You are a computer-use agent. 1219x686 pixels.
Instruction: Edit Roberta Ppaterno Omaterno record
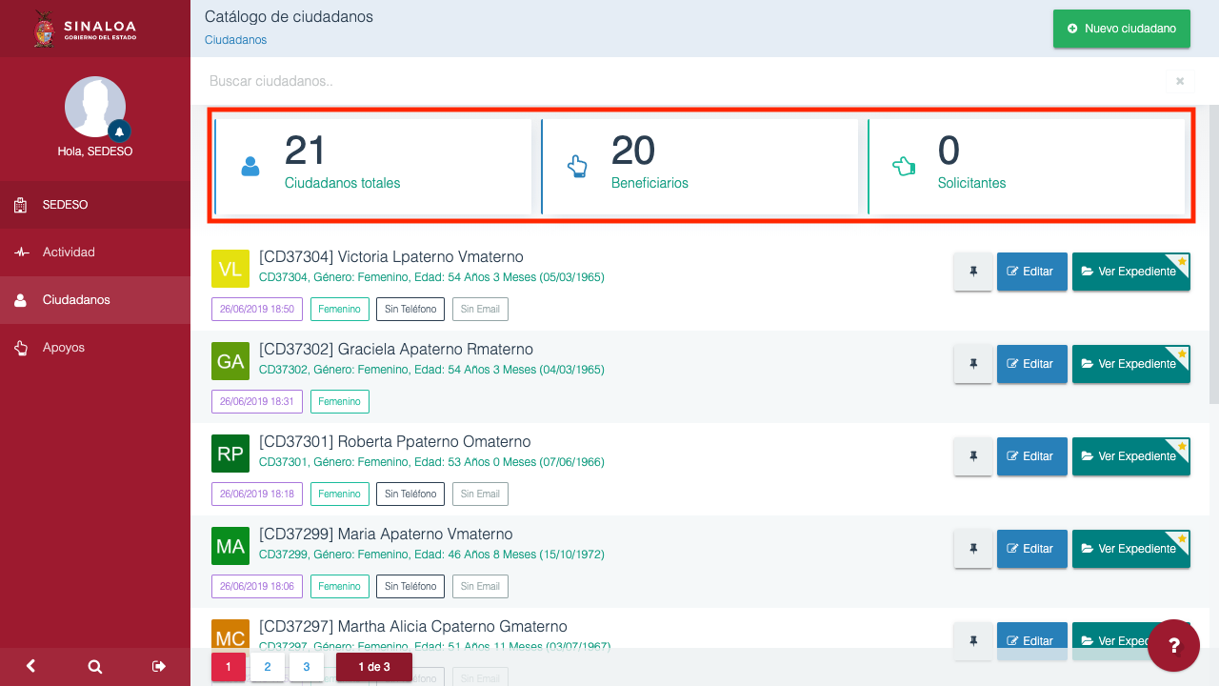point(1031,456)
